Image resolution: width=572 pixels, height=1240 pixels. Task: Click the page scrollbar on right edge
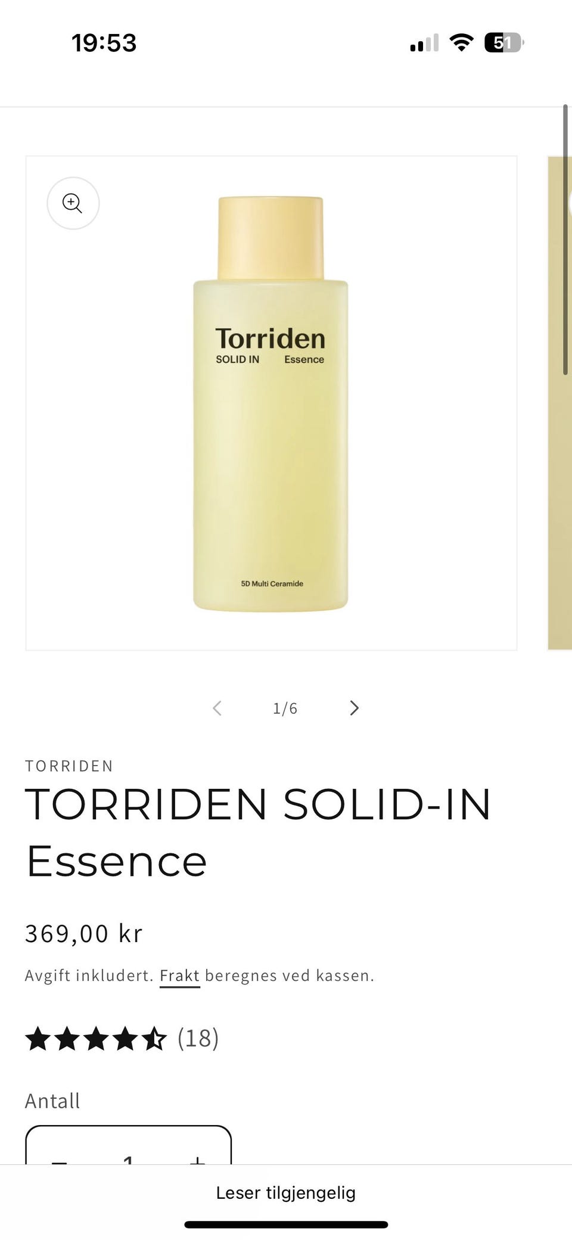pos(565,240)
